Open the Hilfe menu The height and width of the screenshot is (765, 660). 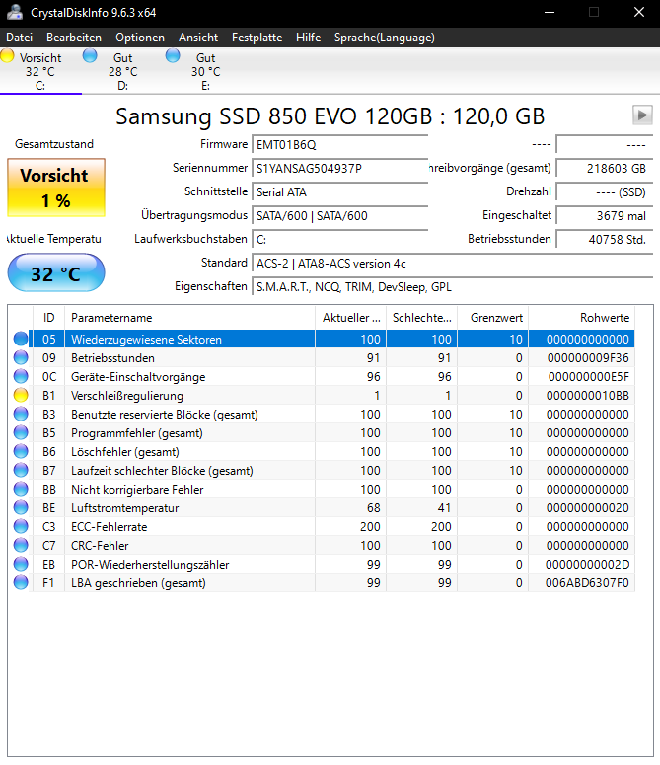[x=308, y=38]
